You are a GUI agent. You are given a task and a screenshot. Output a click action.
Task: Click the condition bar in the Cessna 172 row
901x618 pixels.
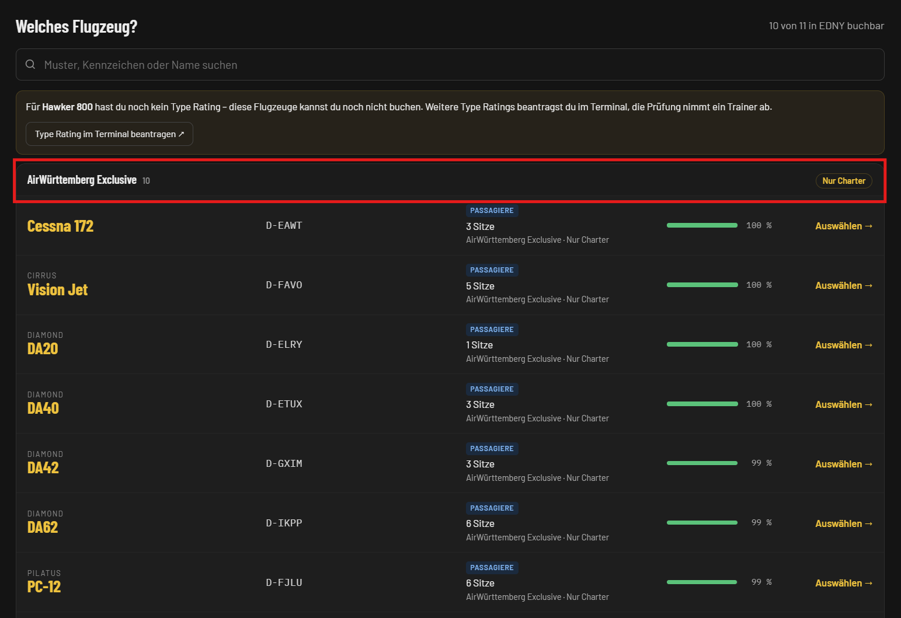(702, 225)
